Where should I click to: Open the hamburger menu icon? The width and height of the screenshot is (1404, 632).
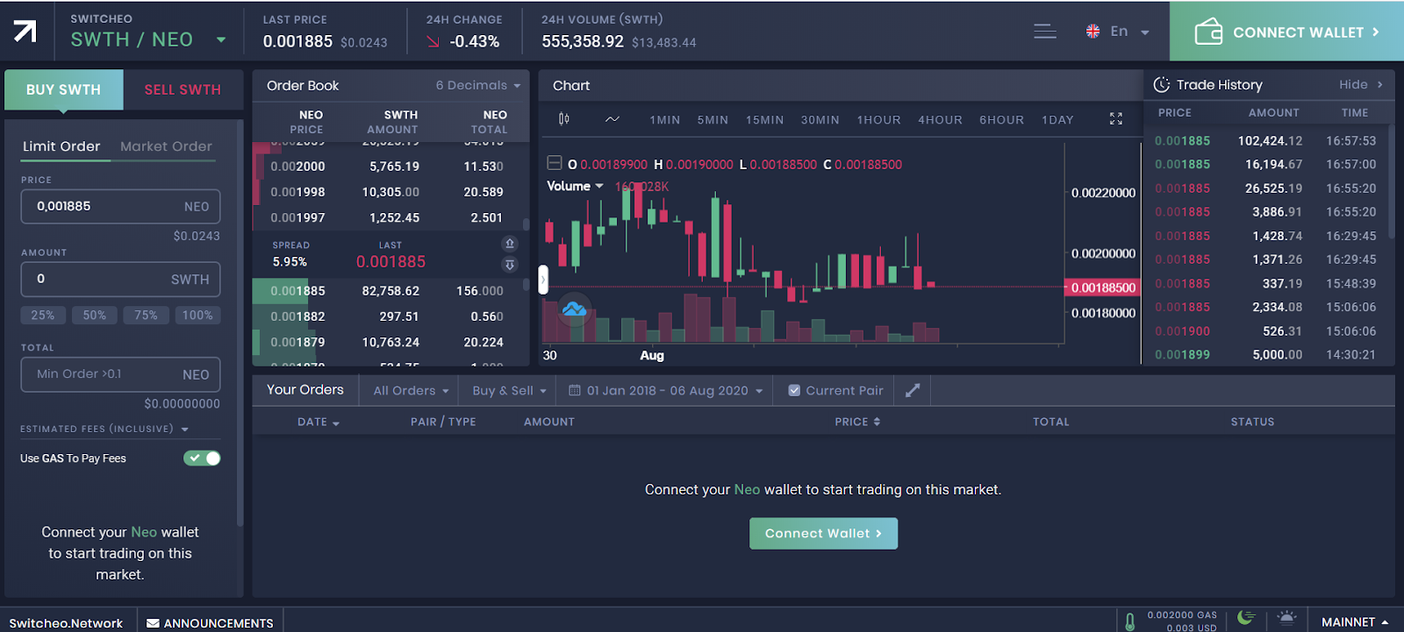point(1044,32)
